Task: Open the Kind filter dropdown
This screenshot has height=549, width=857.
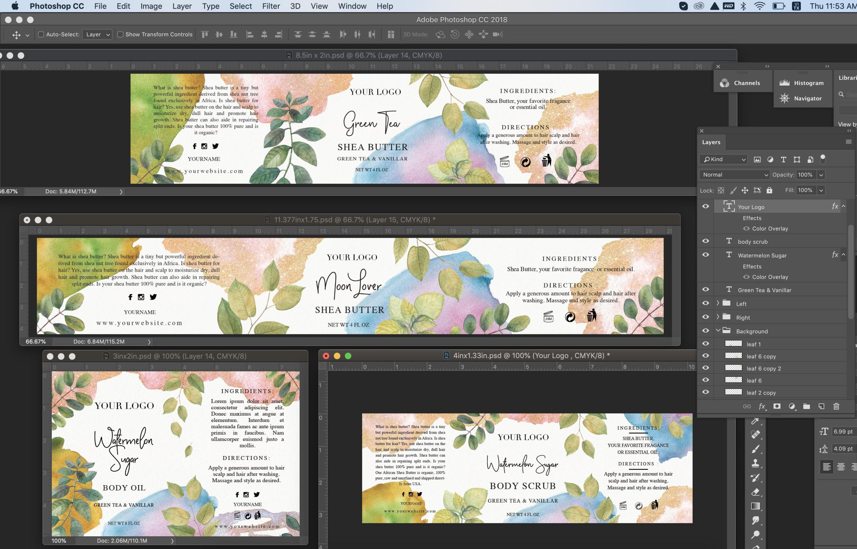Action: point(723,159)
